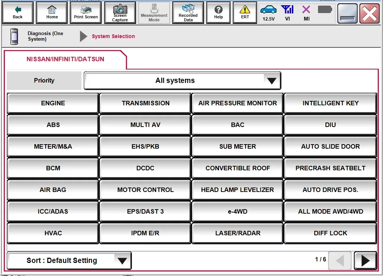Choose LASER/RADAR system
383x276 pixels.
(x=238, y=233)
